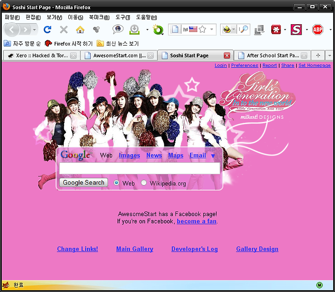335x292 pixels.
Task: Open the 북마크 (Bookmarks) menu
Action: 99,17
